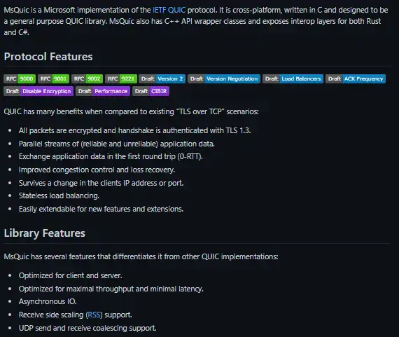
Task: Click the MsQuic intro paragraph
Action: (196, 21)
